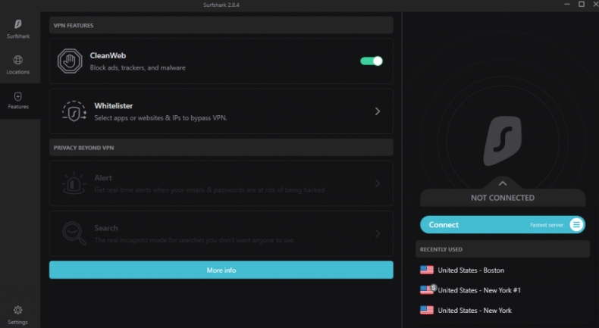This screenshot has width=599, height=328.
Task: Select United States - Boston server
Action: (x=470, y=270)
